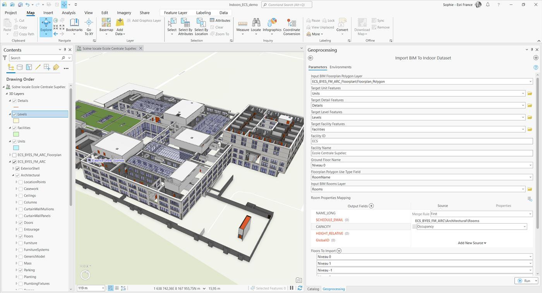This screenshot has height=293, width=542.
Task: Switch Contents to List By Labeling
Action: pos(56,67)
